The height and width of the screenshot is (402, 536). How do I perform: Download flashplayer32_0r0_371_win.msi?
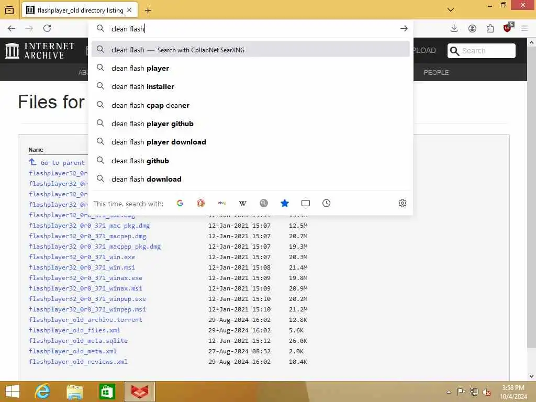pos(82,267)
